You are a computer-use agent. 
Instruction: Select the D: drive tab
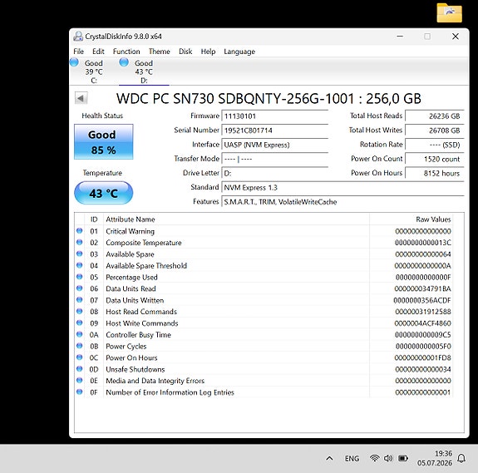(x=144, y=71)
